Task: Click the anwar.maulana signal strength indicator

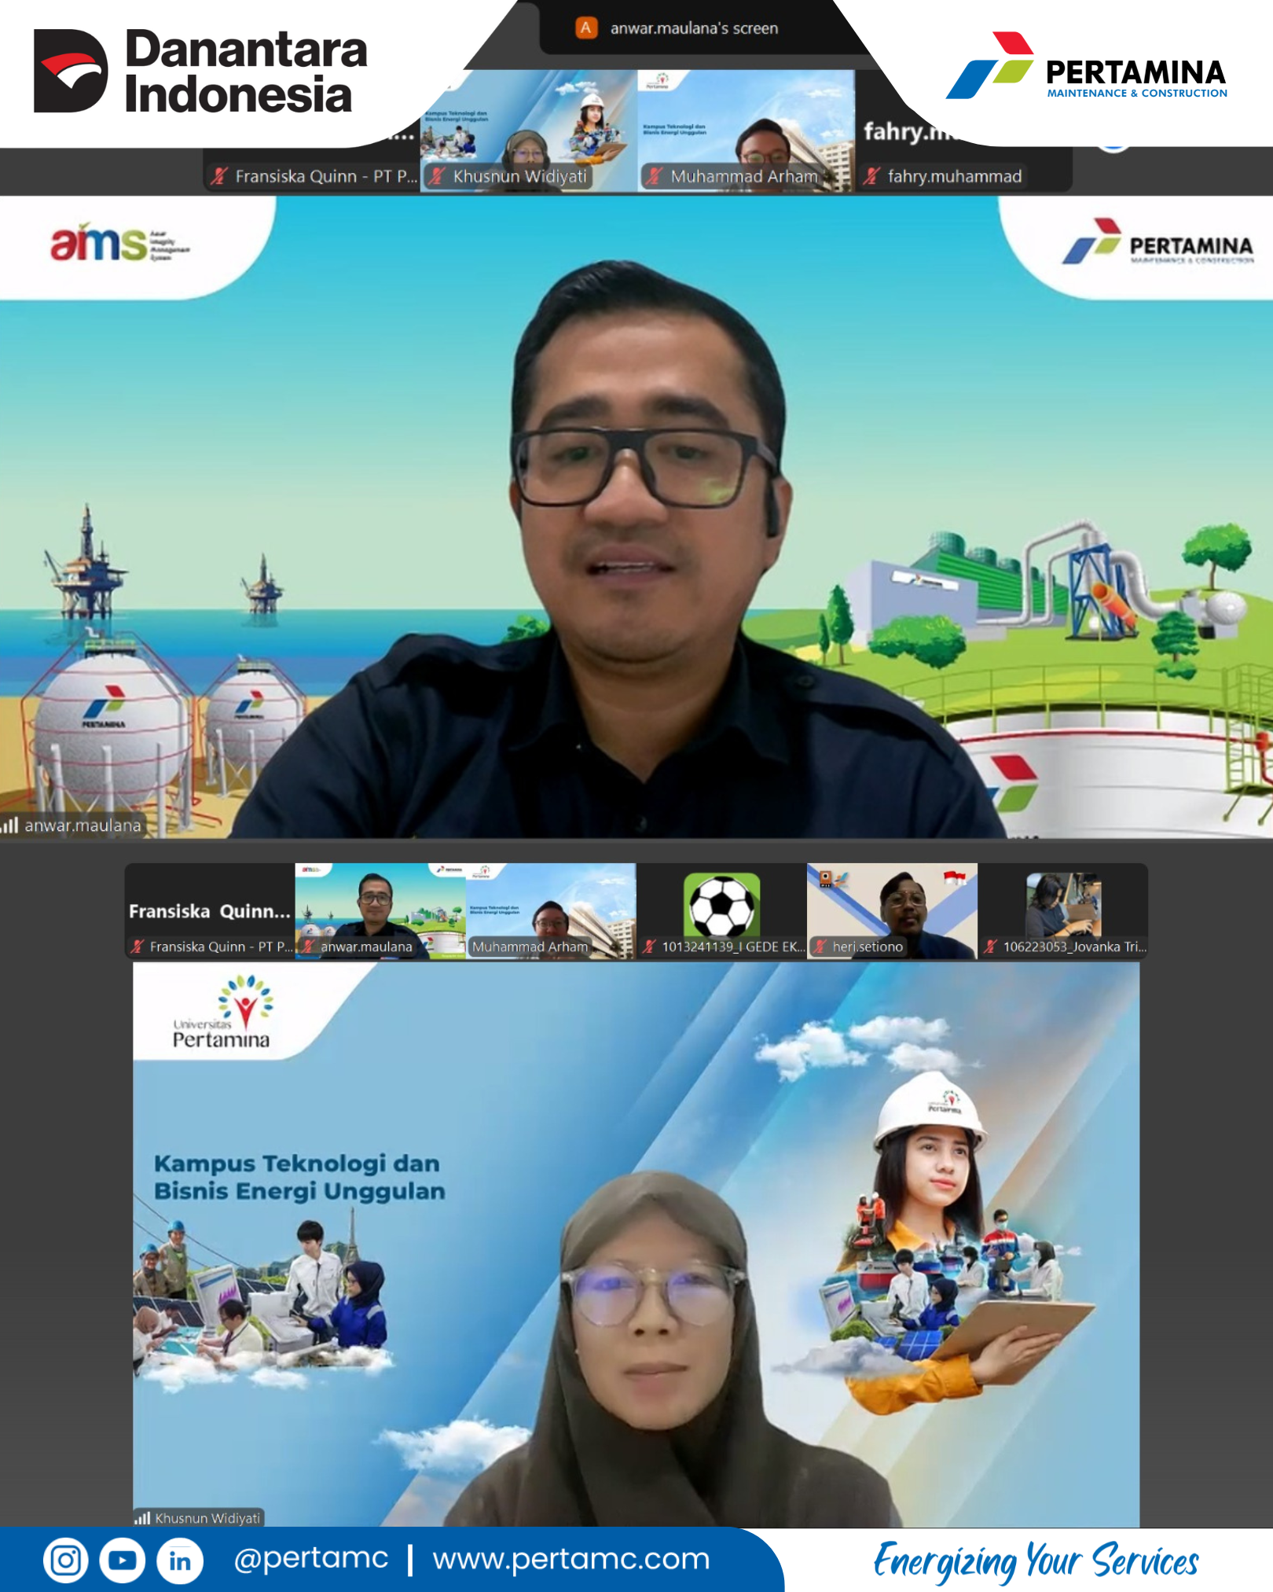Action: tap(9, 825)
